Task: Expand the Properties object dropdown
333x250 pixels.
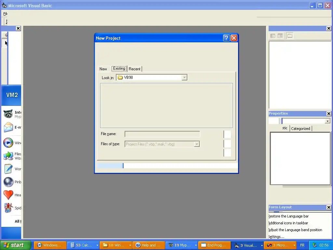Action: click(327, 121)
